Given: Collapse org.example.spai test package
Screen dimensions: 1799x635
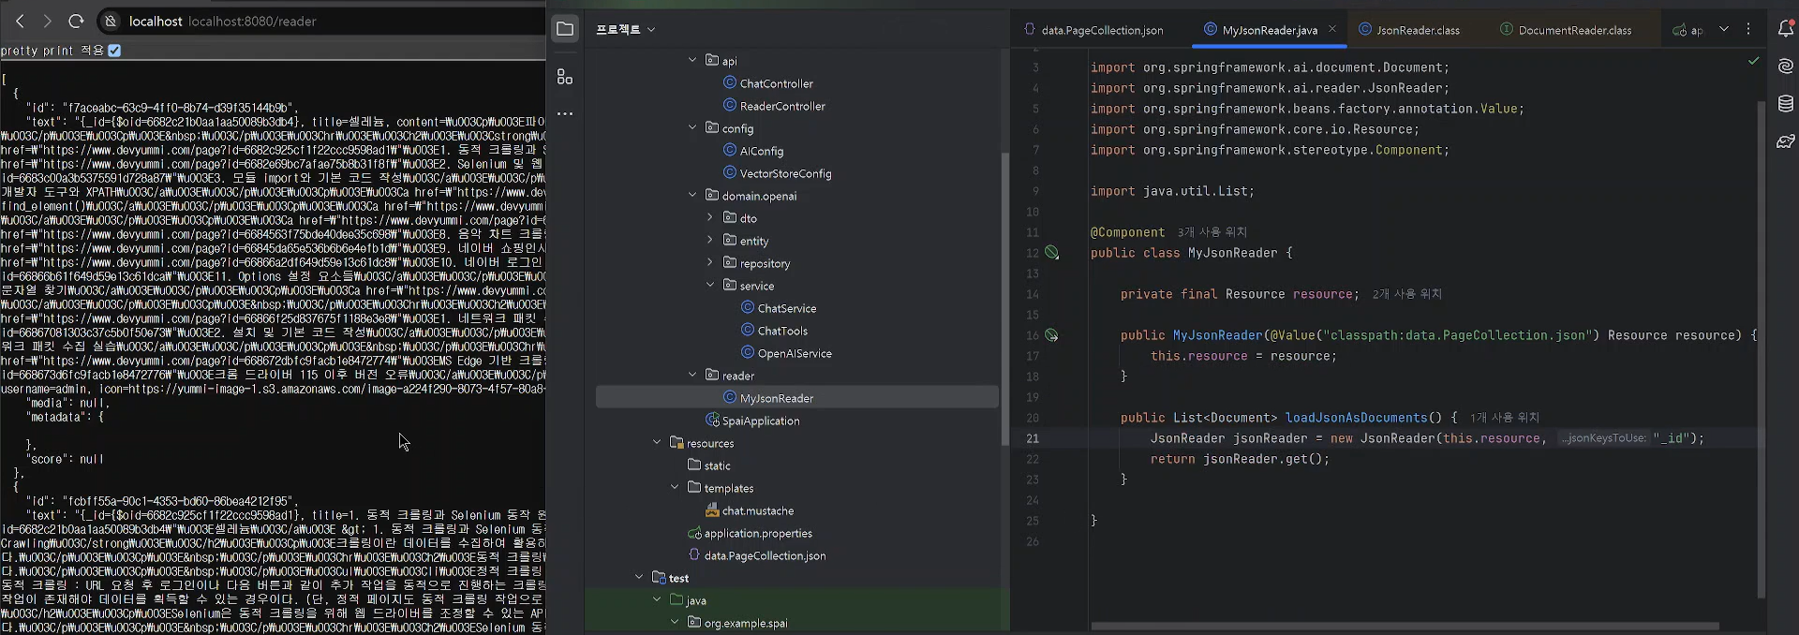Looking at the screenshot, I should pyautogui.click(x=675, y=622).
